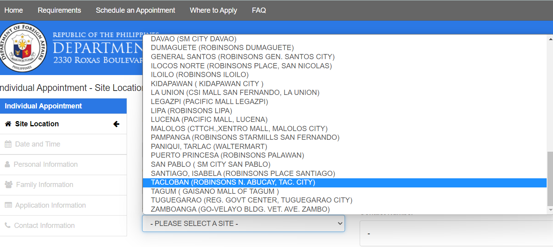Viewport: 553px width, 247px height.
Task: Choose ILOCOS NORTE site option
Action: pyautogui.click(x=345, y=66)
